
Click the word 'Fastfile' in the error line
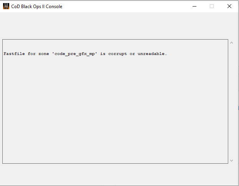14,54
